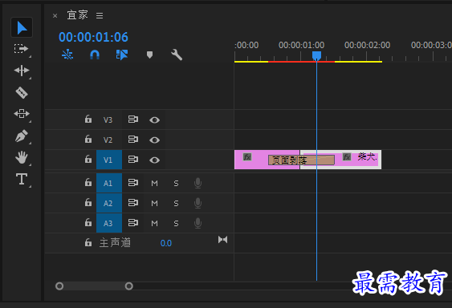This screenshot has width=452, height=308.
Task: Toggle V1 track targeting
Action: click(109, 160)
